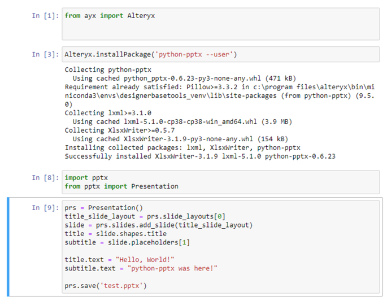387x301 pixels.
Task: Click the 'title = slide.shapes.title' line
Action: (115, 234)
